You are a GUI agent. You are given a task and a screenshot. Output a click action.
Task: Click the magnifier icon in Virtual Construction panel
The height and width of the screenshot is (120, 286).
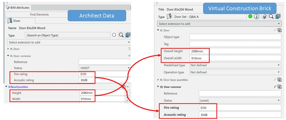[x=271, y=17]
